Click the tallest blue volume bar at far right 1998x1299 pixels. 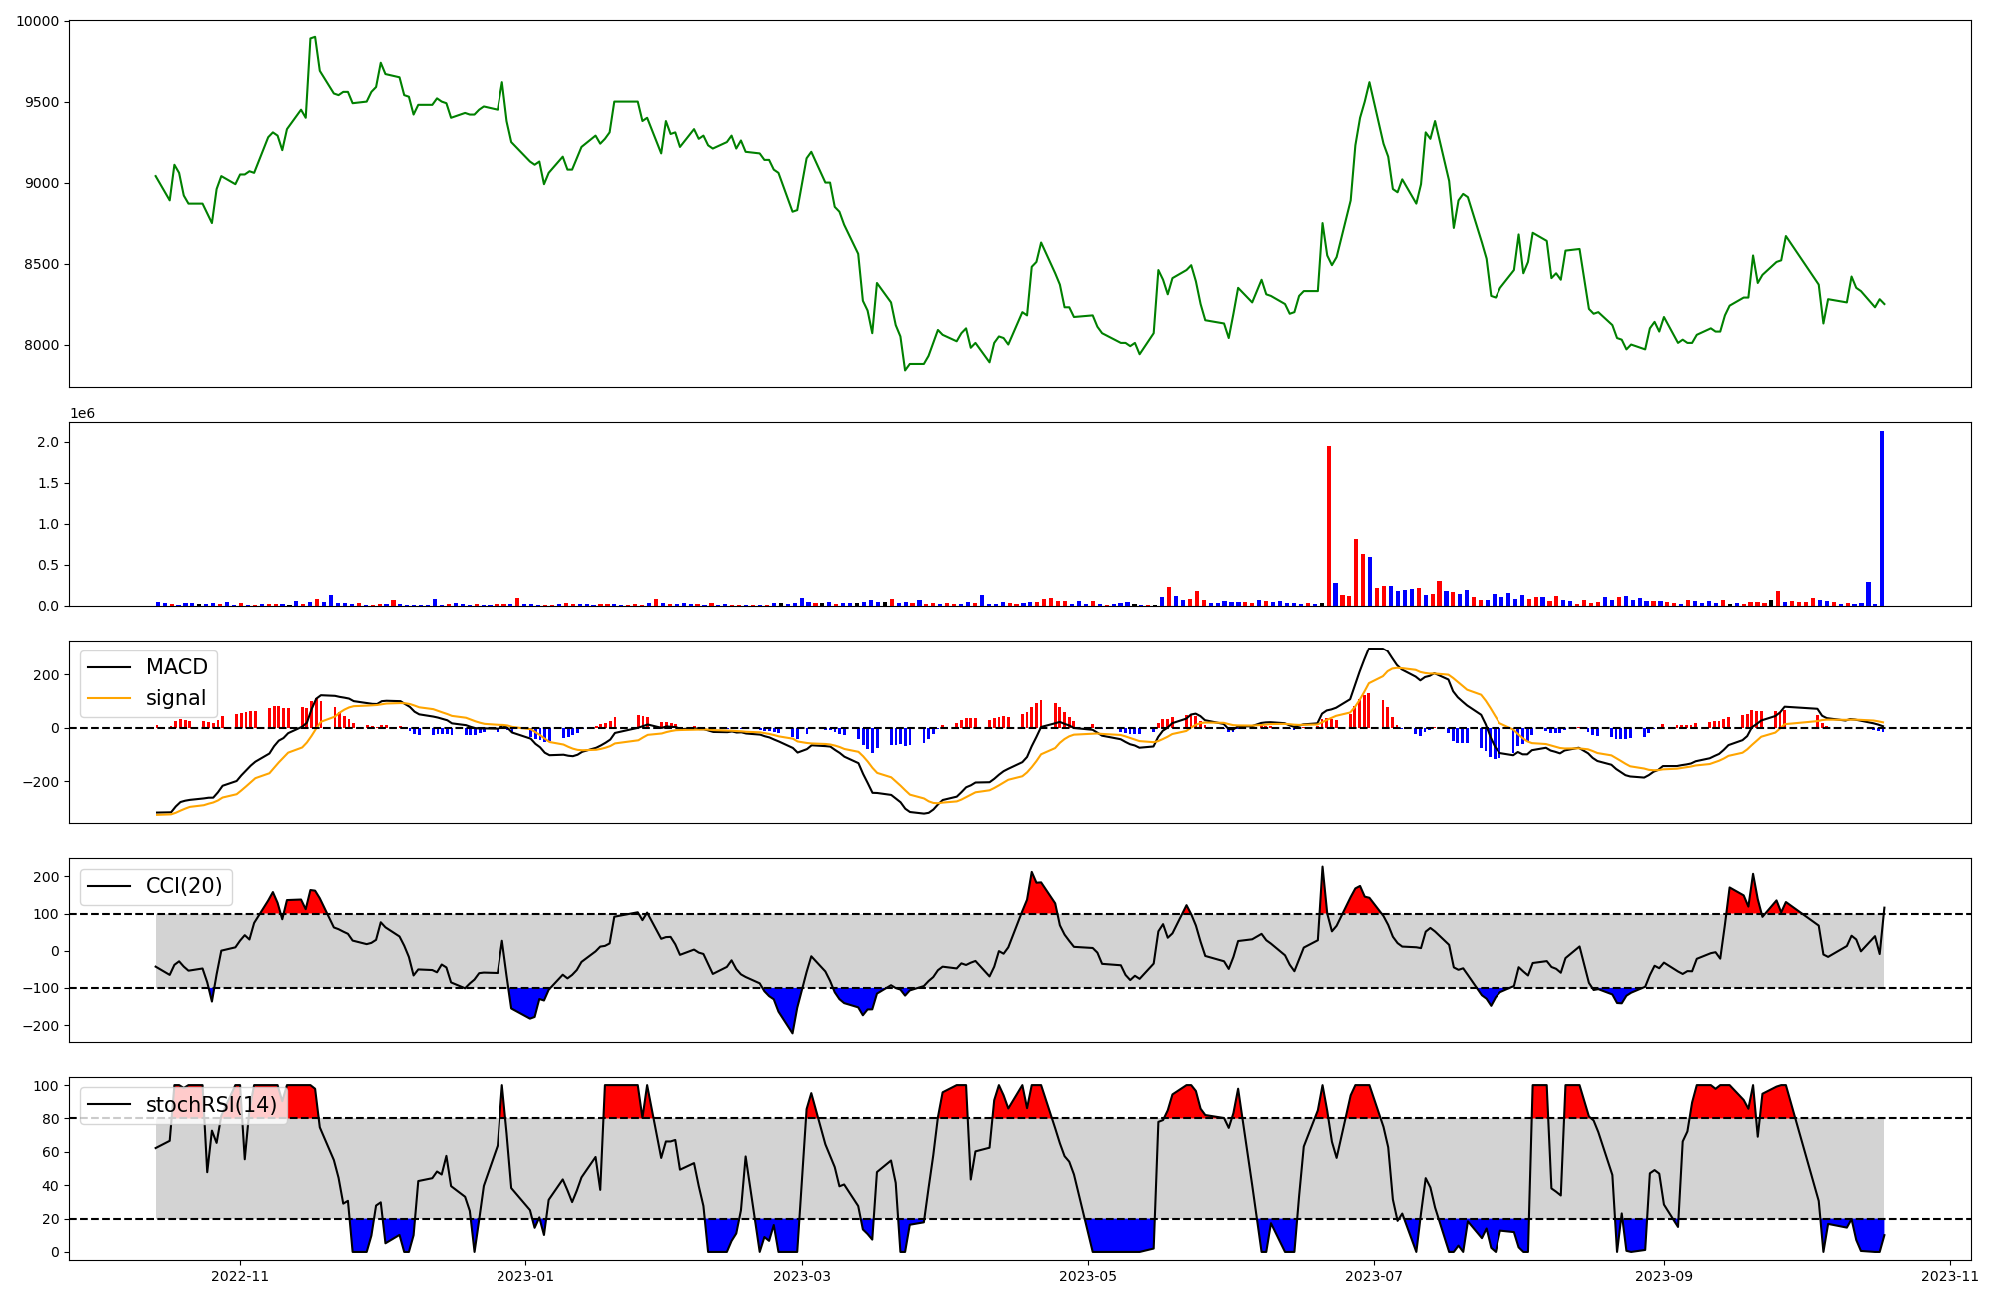pyautogui.click(x=1882, y=518)
